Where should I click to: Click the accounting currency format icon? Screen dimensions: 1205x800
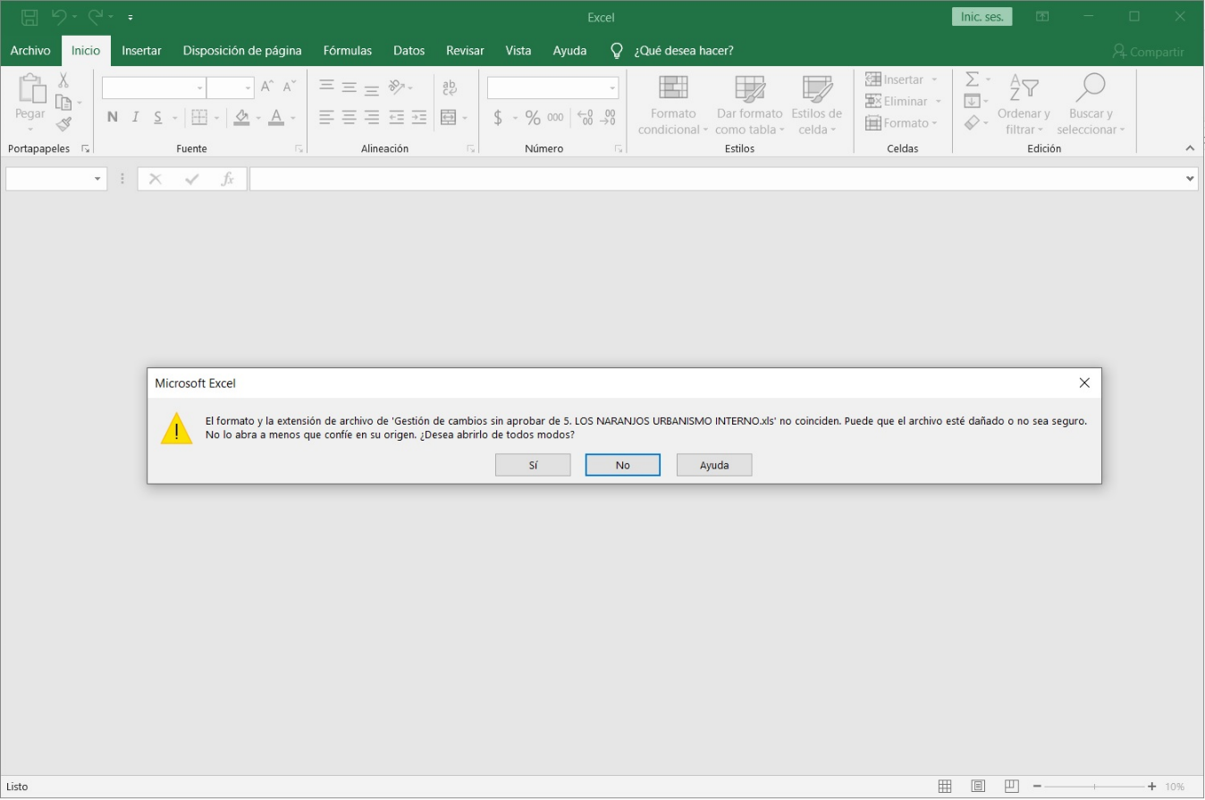click(x=498, y=117)
